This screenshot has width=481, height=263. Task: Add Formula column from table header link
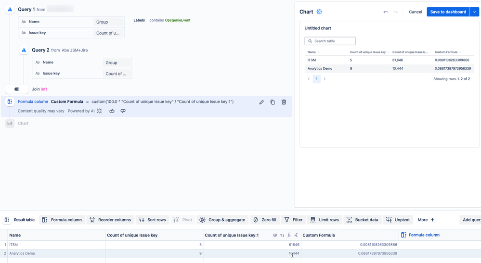[420, 235]
